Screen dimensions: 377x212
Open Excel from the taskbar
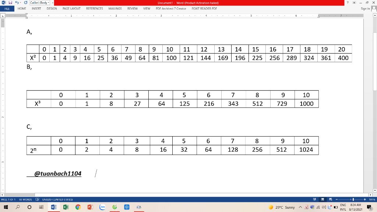tap(66, 207)
